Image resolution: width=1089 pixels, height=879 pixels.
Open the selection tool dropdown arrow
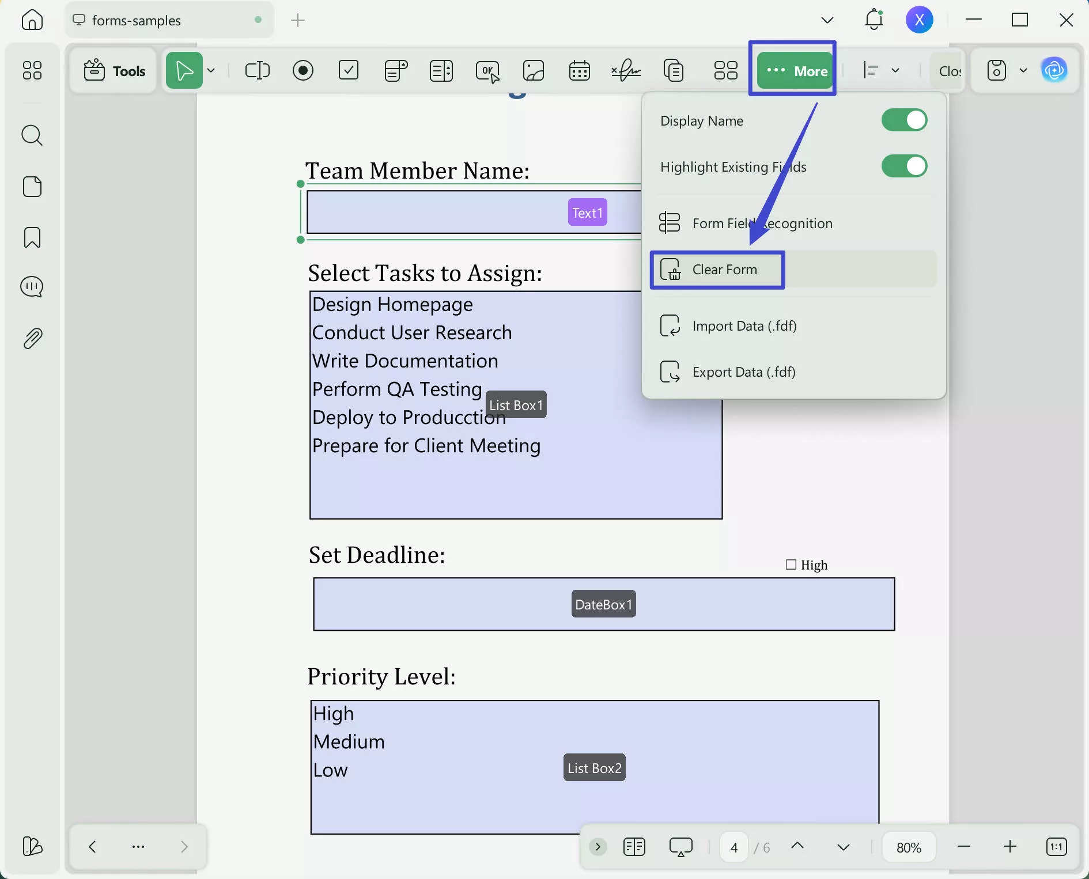pos(211,70)
